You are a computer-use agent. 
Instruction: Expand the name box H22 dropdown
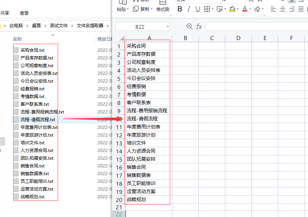coord(168,27)
